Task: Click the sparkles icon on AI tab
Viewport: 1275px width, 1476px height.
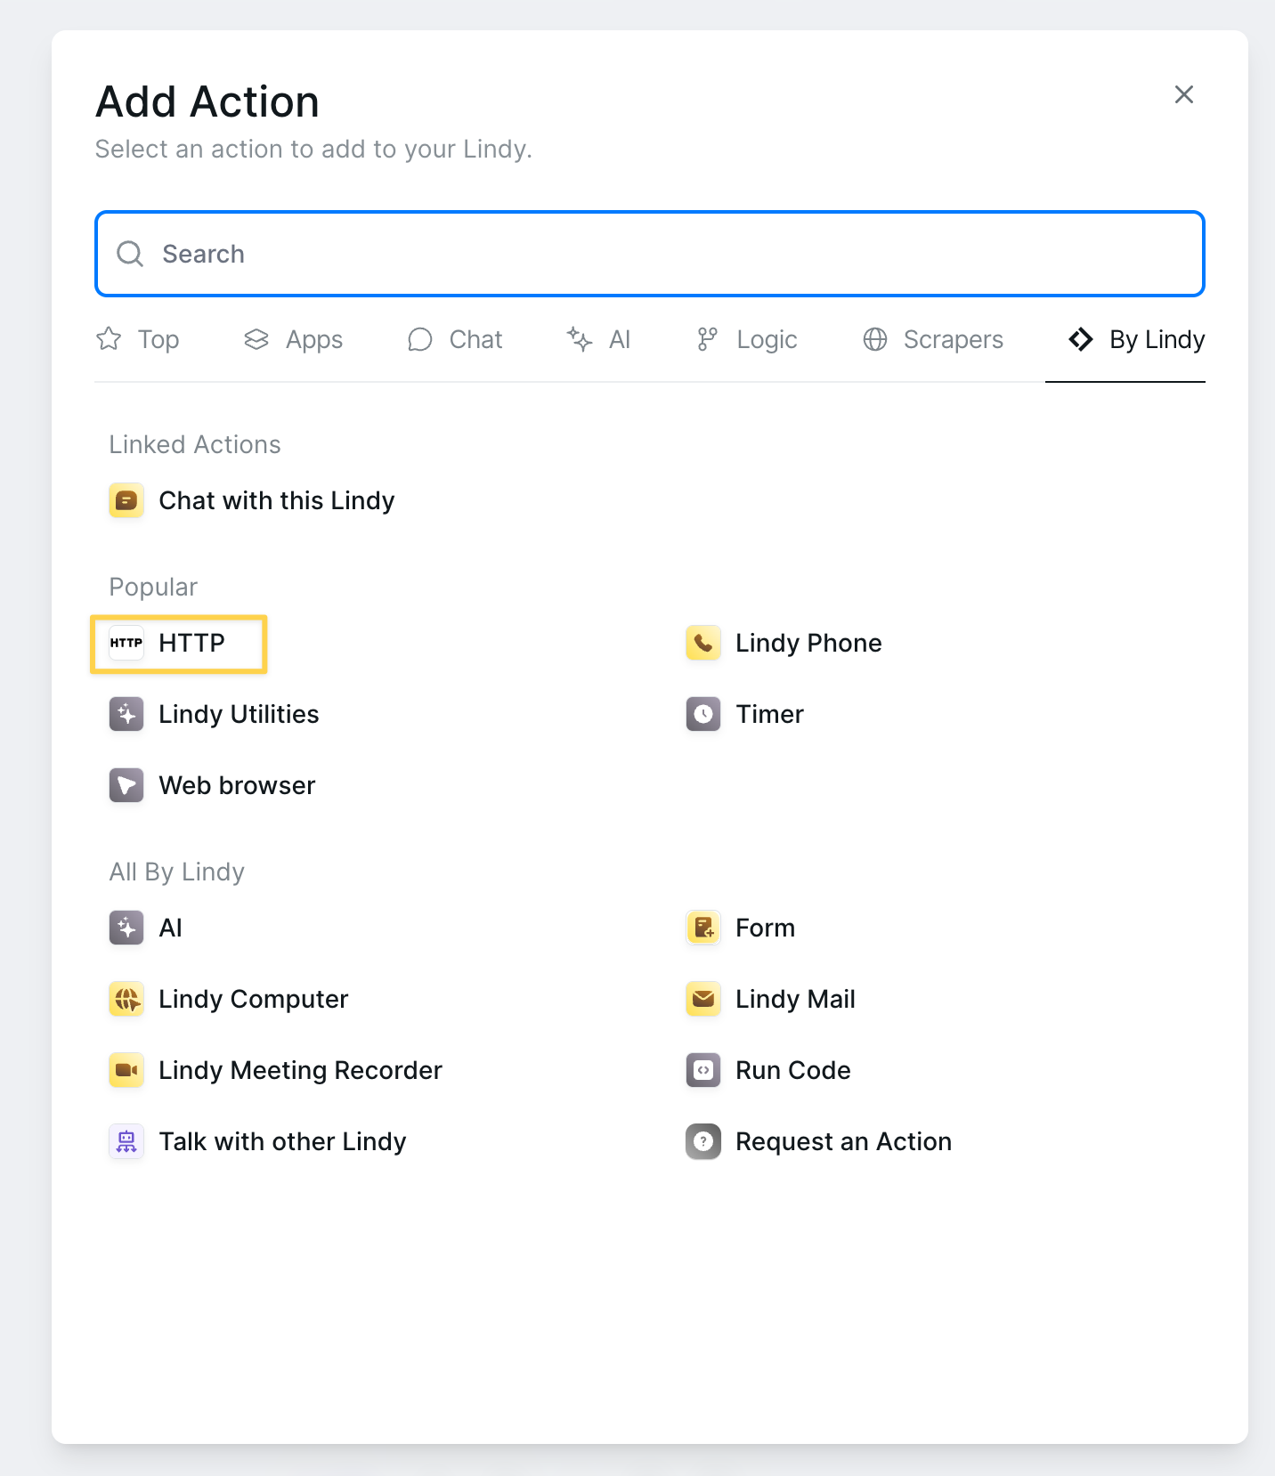Action: coord(580,339)
